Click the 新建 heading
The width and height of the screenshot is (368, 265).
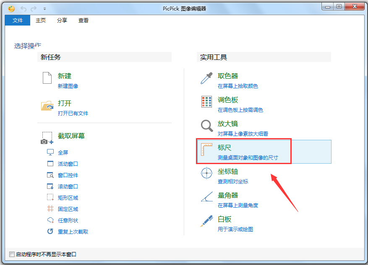[65, 76]
